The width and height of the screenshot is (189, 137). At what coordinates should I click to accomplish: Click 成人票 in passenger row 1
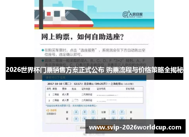tap(65, 95)
